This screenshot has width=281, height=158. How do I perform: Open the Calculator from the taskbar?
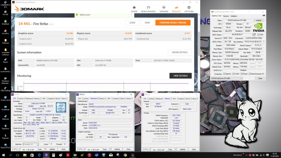tap(54, 155)
